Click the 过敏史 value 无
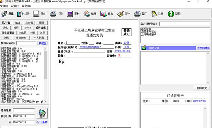The width and height of the screenshot is (212, 128). click(x=119, y=55)
